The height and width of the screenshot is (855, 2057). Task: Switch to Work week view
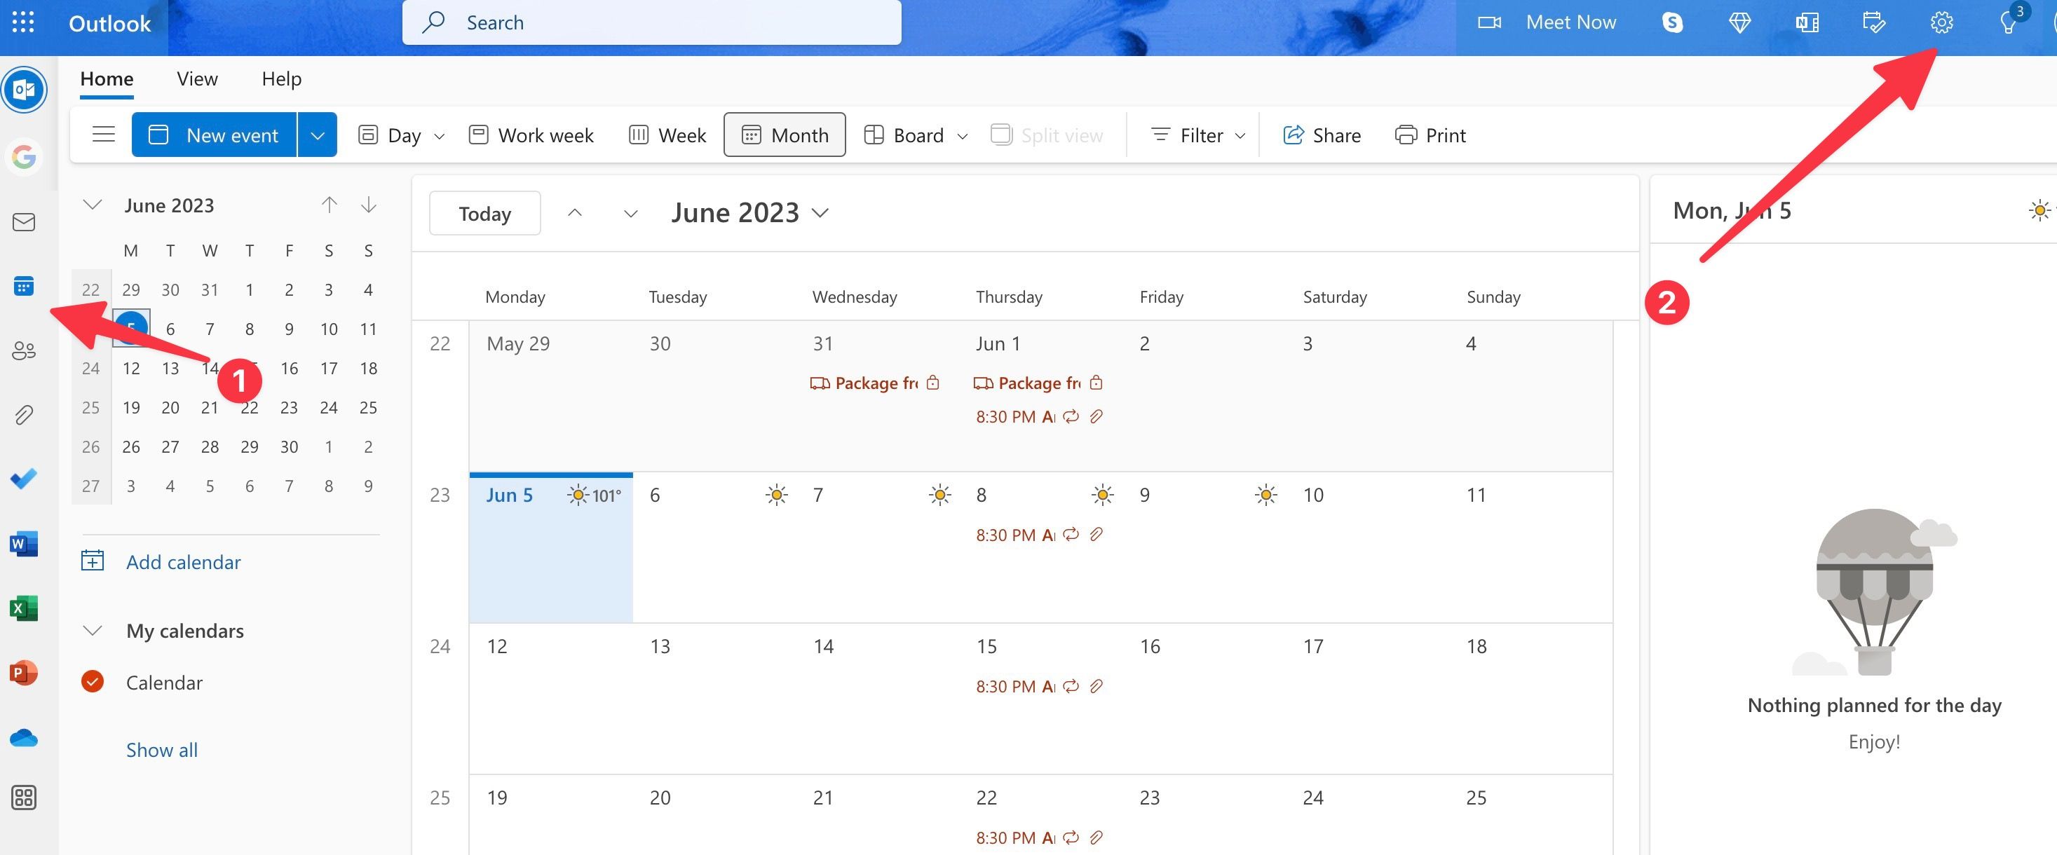(531, 134)
